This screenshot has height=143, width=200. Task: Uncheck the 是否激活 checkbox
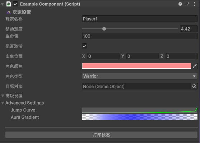pos(84,46)
